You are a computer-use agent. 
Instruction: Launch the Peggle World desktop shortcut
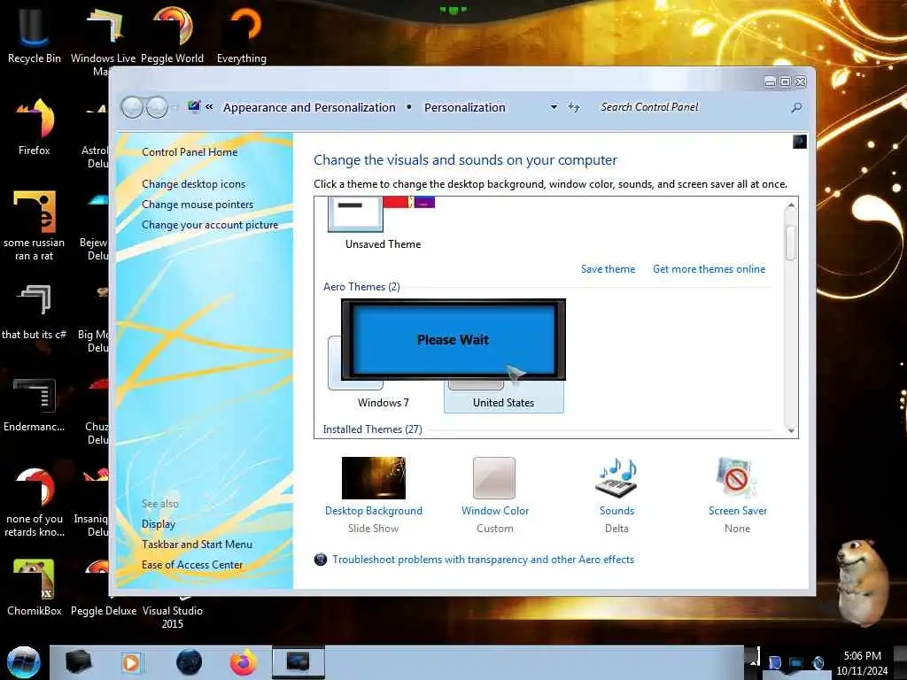(x=173, y=35)
